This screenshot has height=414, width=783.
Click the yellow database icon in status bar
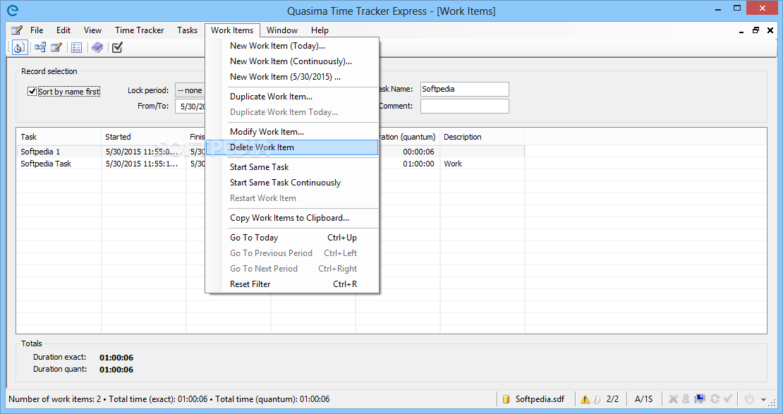coord(506,399)
